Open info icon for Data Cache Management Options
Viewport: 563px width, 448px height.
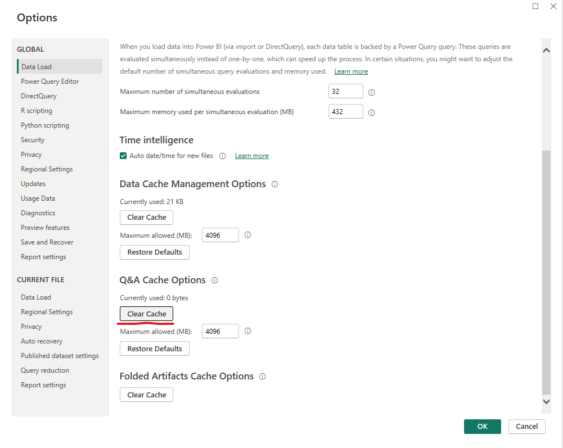click(274, 184)
